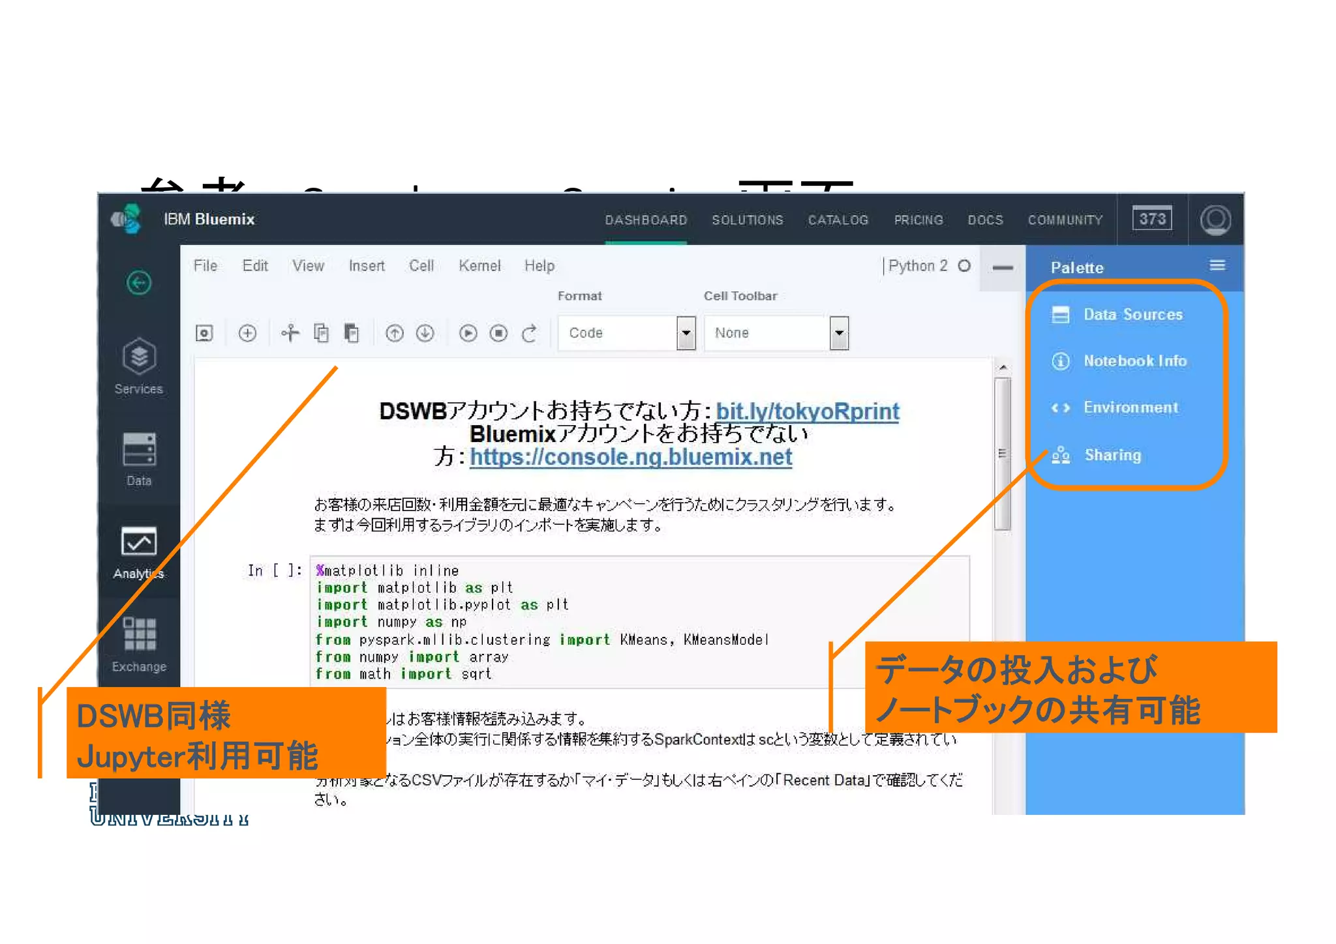Open Services in the left sidebar
1336x944 pixels.
click(x=139, y=366)
